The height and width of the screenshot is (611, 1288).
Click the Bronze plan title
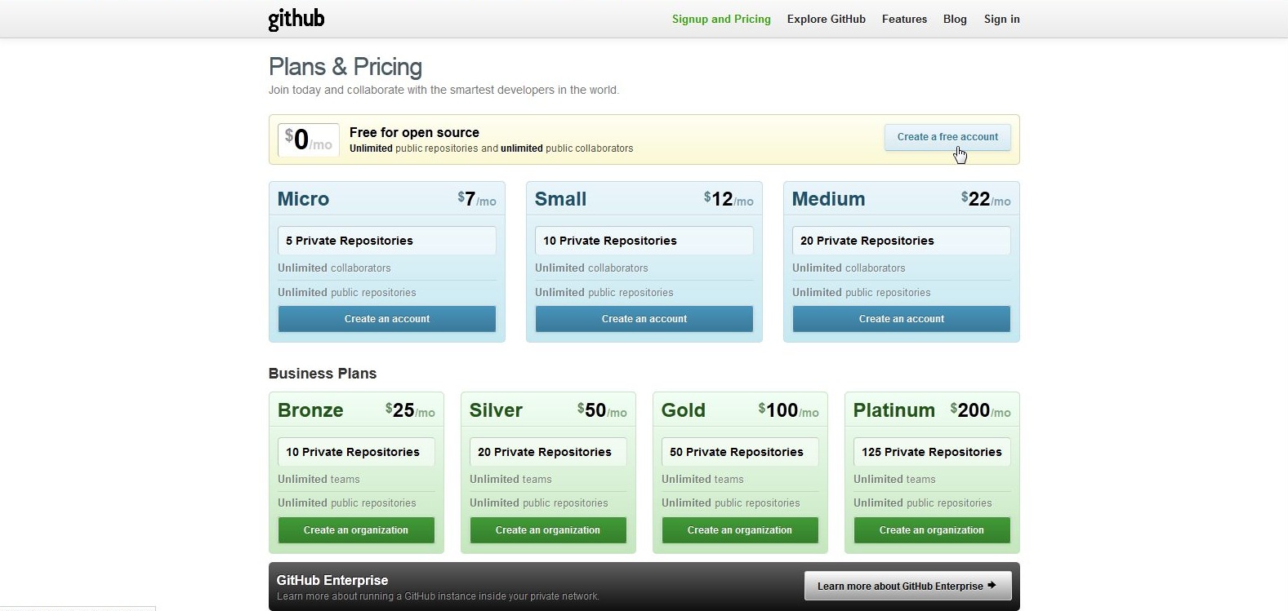pyautogui.click(x=310, y=410)
